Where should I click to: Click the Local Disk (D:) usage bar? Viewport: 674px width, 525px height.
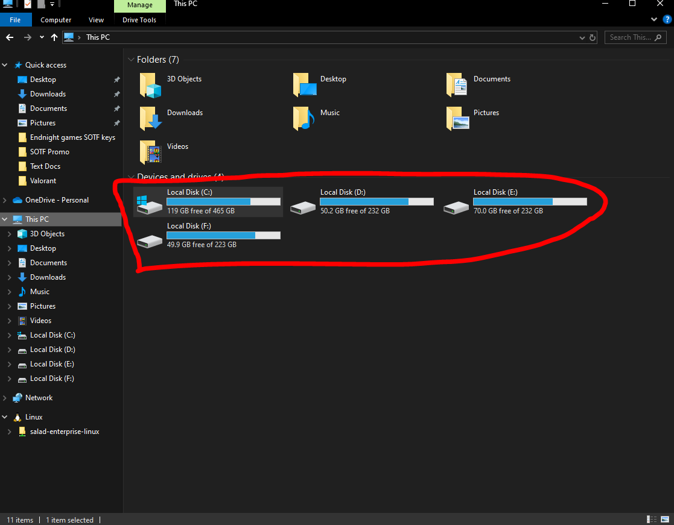click(x=377, y=202)
